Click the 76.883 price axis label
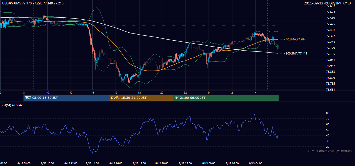355x166 pixels. pyautogui.click(x=331, y=72)
